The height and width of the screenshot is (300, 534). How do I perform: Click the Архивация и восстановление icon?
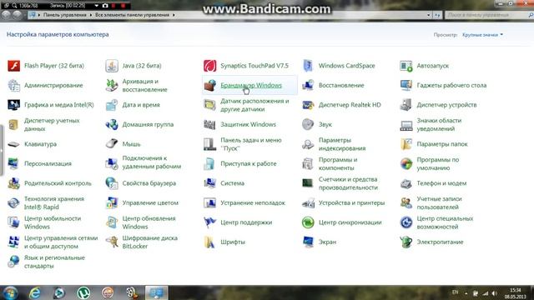pos(112,85)
